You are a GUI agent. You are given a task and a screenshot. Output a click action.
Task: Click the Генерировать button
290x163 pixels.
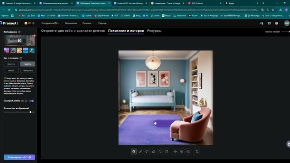click(x=19, y=157)
